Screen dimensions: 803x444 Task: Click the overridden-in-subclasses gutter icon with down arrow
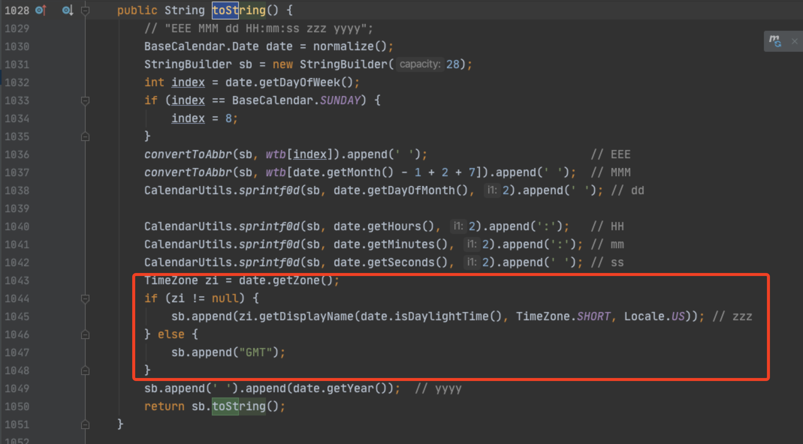(x=68, y=10)
